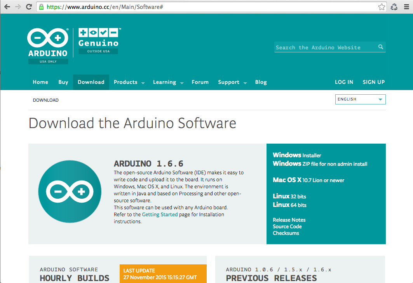Download Mac OS X 10.7 Lion version

point(308,180)
